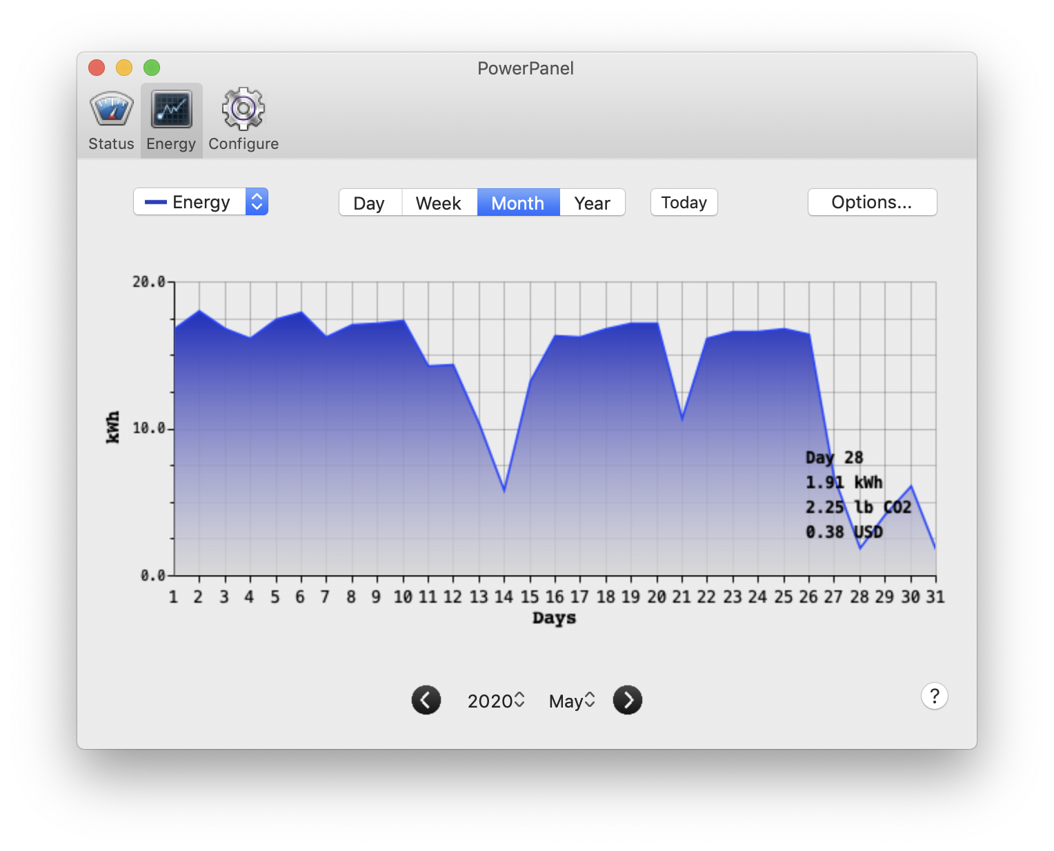Click the kWh axis label

113,428
